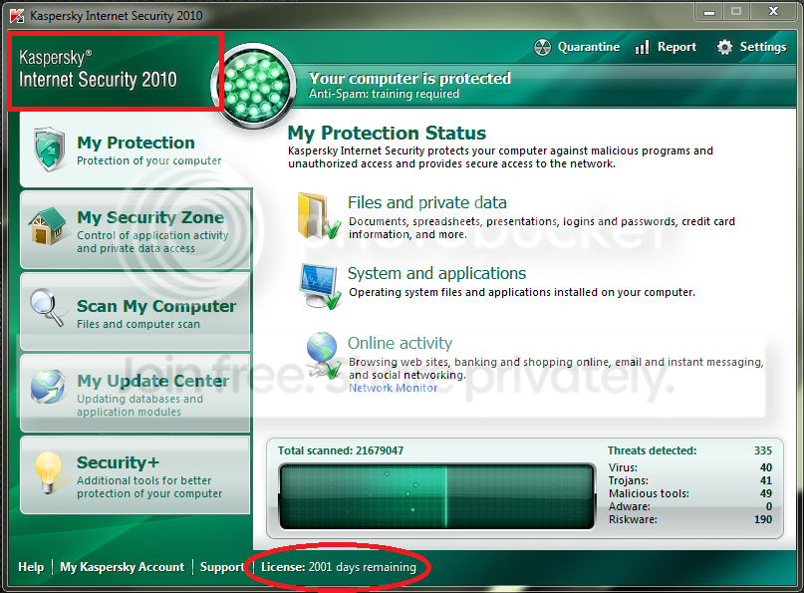Screen dimensions: 804x593
Task: Click 'Total scanned: 21679047' text
Action: [x=341, y=450]
